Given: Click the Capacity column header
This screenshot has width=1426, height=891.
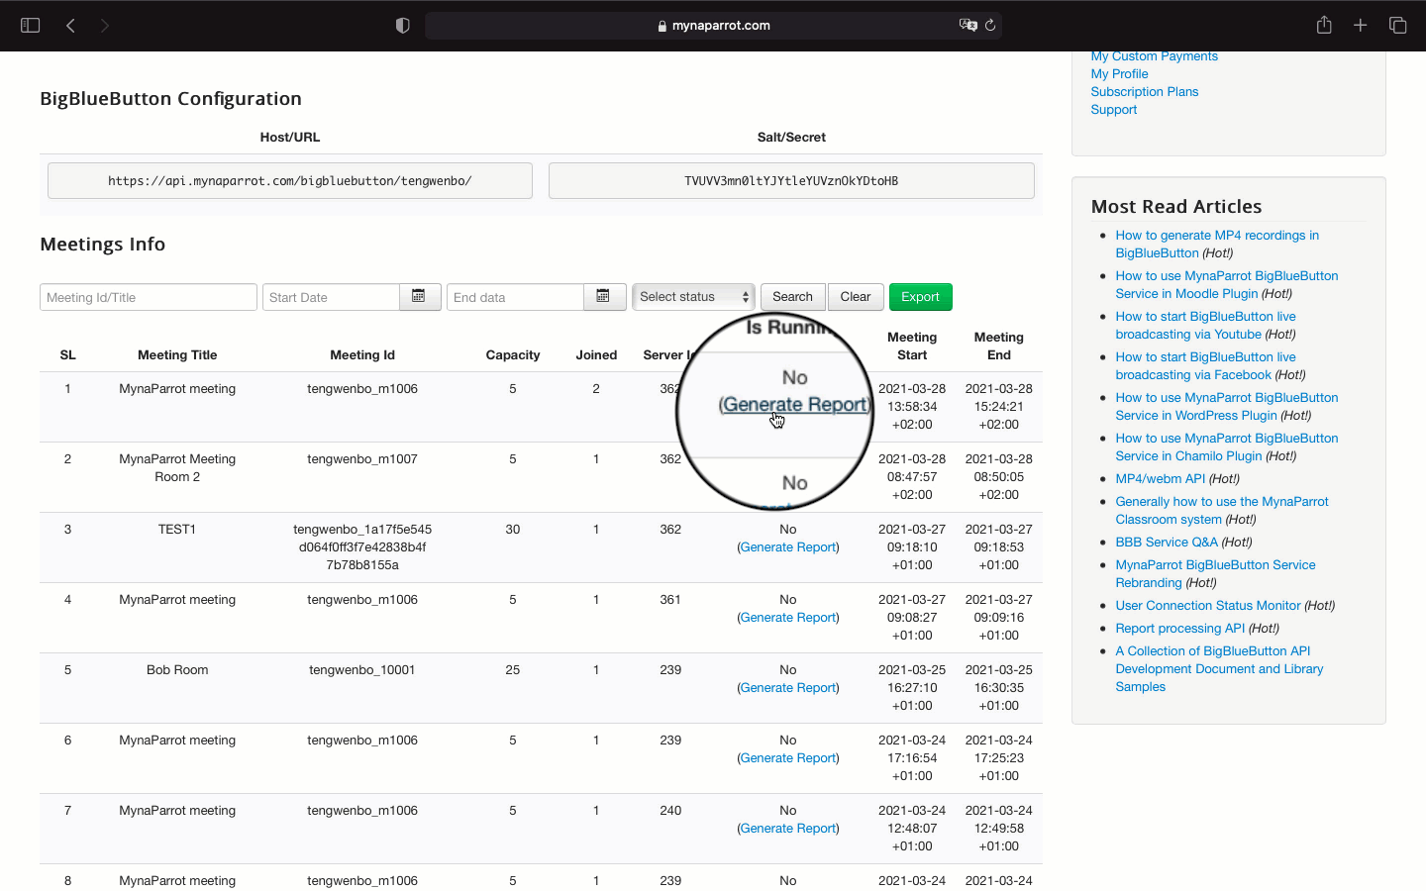Looking at the screenshot, I should pyautogui.click(x=513, y=355).
